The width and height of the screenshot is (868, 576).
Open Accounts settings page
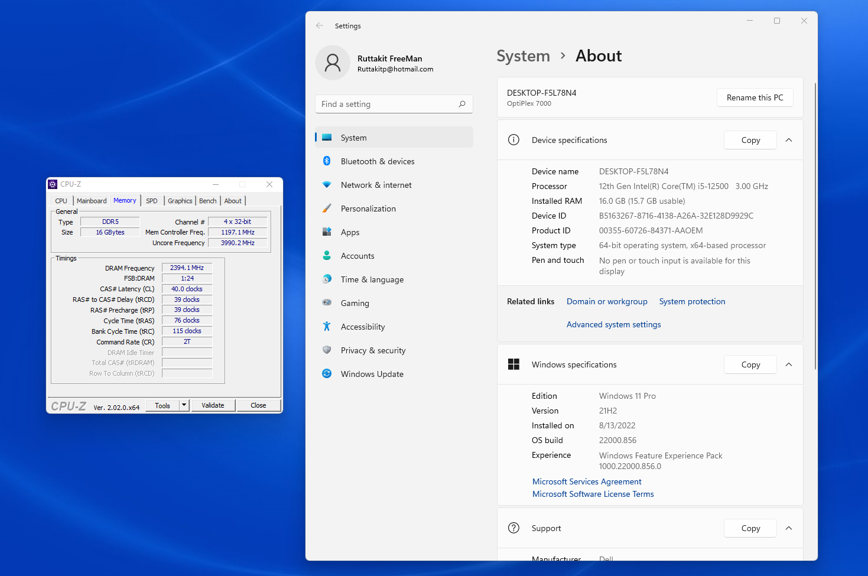click(394, 256)
